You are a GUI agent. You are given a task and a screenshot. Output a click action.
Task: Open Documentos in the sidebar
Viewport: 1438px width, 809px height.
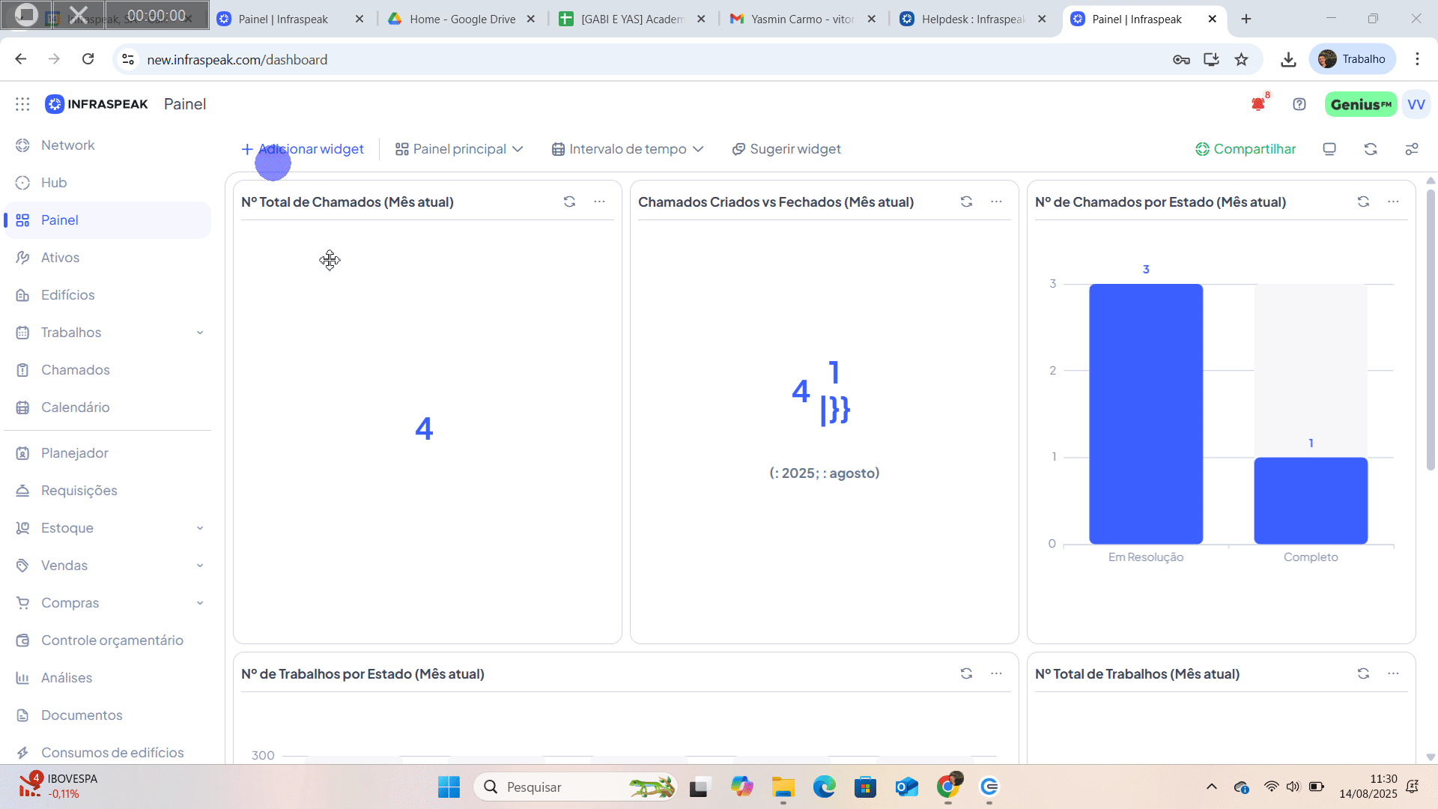click(108, 715)
